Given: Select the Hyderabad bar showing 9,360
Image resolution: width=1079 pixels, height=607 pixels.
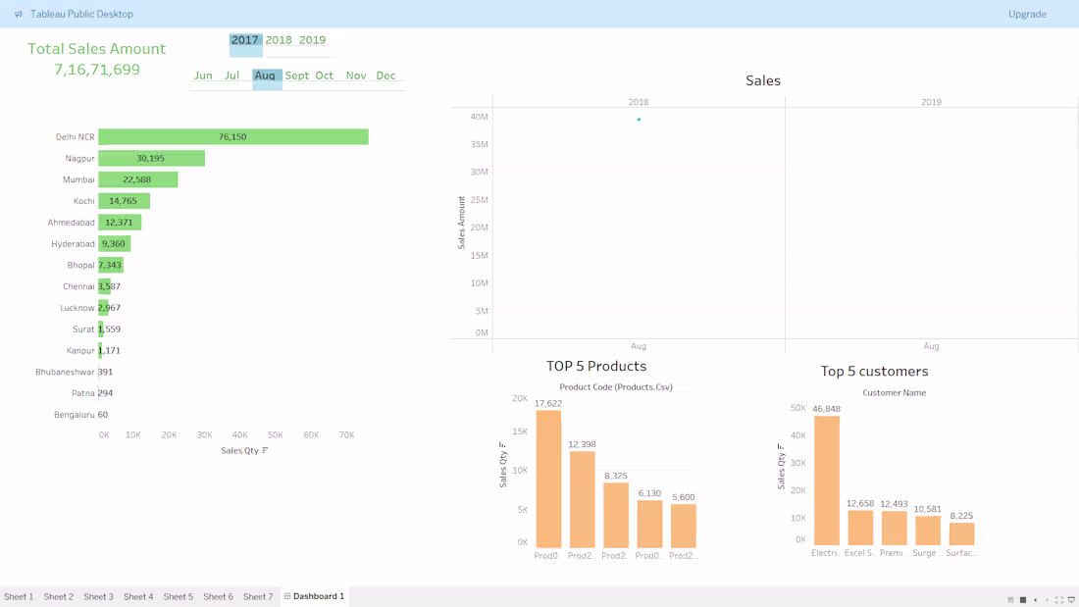Looking at the screenshot, I should tap(114, 243).
